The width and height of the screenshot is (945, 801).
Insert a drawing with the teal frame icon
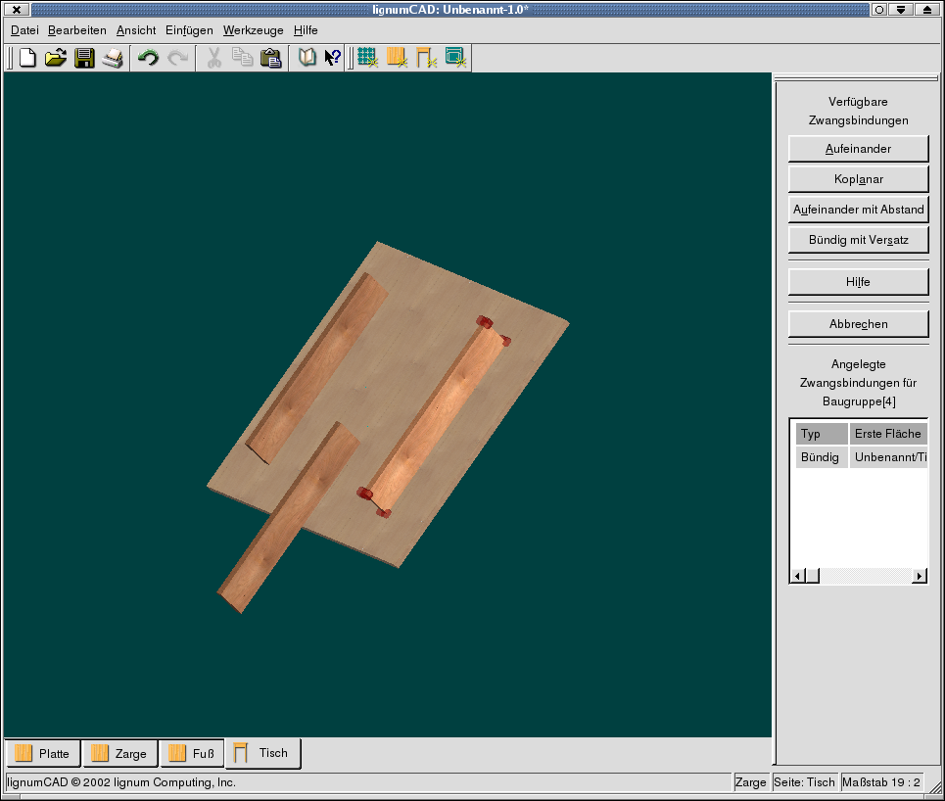point(455,58)
